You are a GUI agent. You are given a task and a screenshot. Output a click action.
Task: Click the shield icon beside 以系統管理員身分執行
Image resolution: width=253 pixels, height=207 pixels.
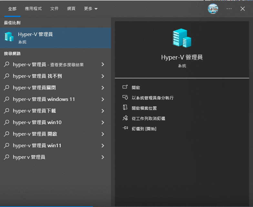125,97
